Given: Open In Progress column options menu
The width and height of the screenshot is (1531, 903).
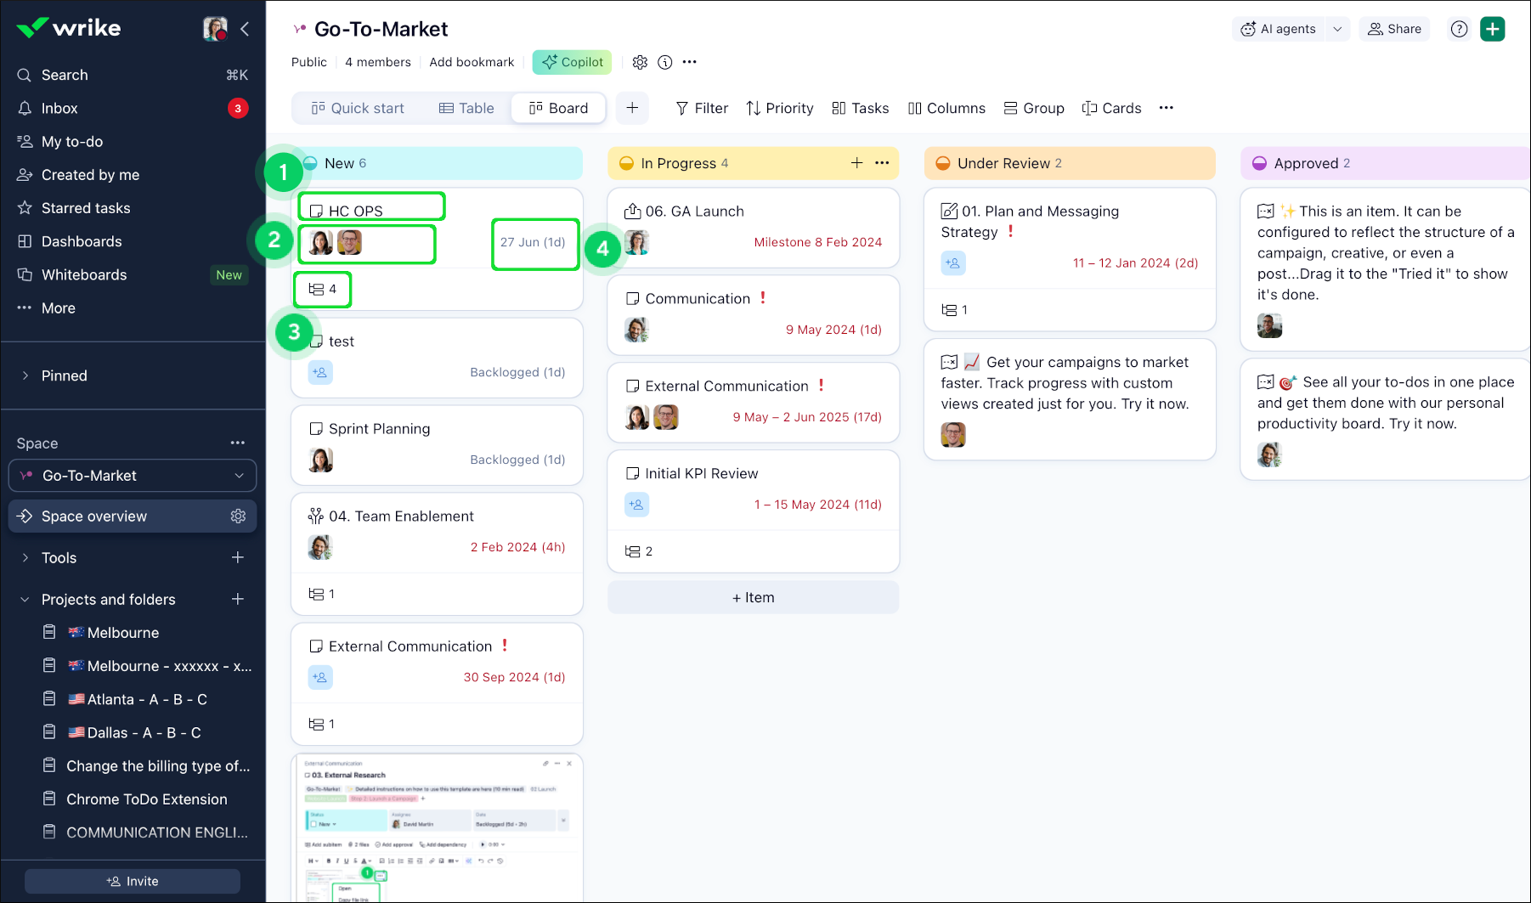Looking at the screenshot, I should tap(882, 163).
